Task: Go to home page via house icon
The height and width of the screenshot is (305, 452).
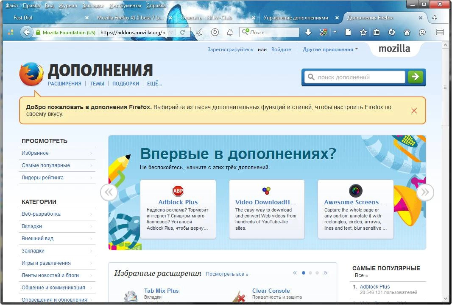Action: tap(407, 32)
